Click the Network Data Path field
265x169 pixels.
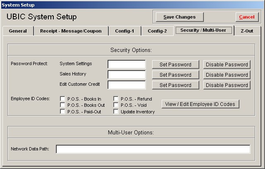tap(153, 149)
